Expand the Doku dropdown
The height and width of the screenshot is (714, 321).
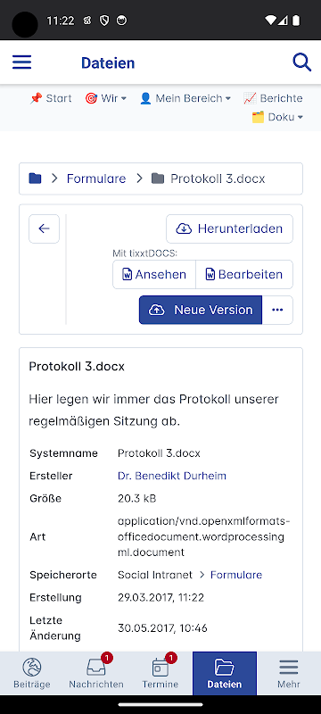pos(277,117)
